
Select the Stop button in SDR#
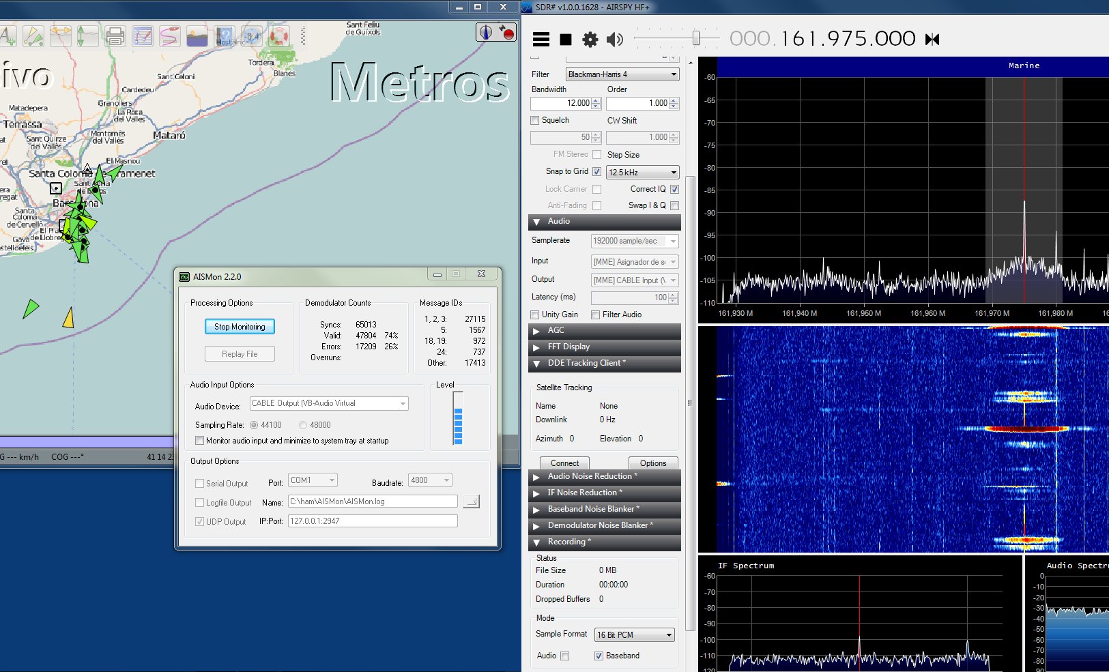(x=565, y=39)
